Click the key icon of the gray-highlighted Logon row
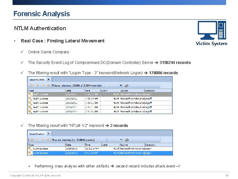Screen dimensions: 238x179 [x=30, y=94]
